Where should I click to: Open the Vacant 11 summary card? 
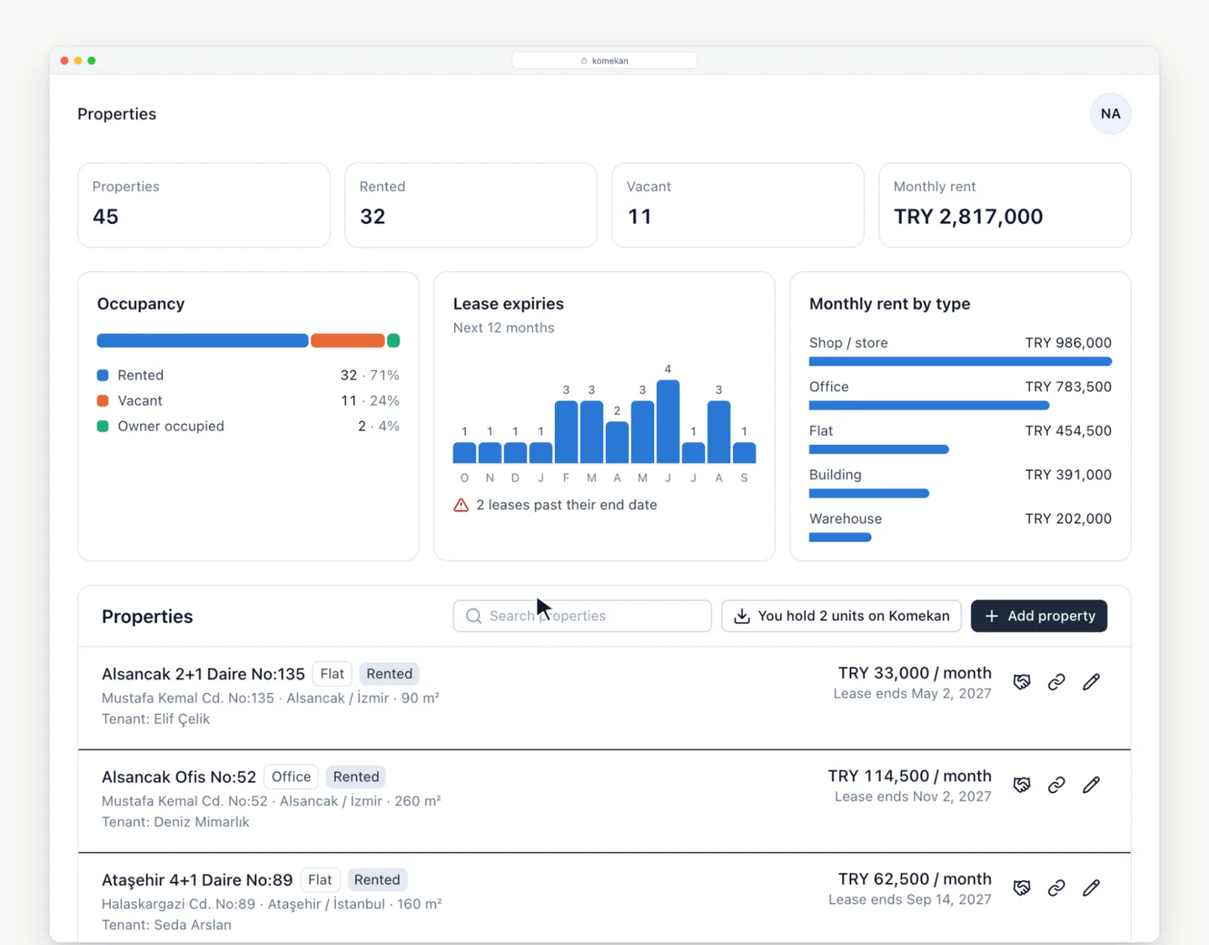[x=738, y=206]
